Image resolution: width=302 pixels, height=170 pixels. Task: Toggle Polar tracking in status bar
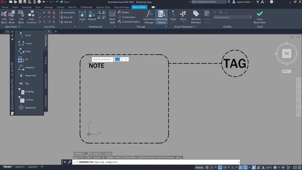click(x=225, y=168)
